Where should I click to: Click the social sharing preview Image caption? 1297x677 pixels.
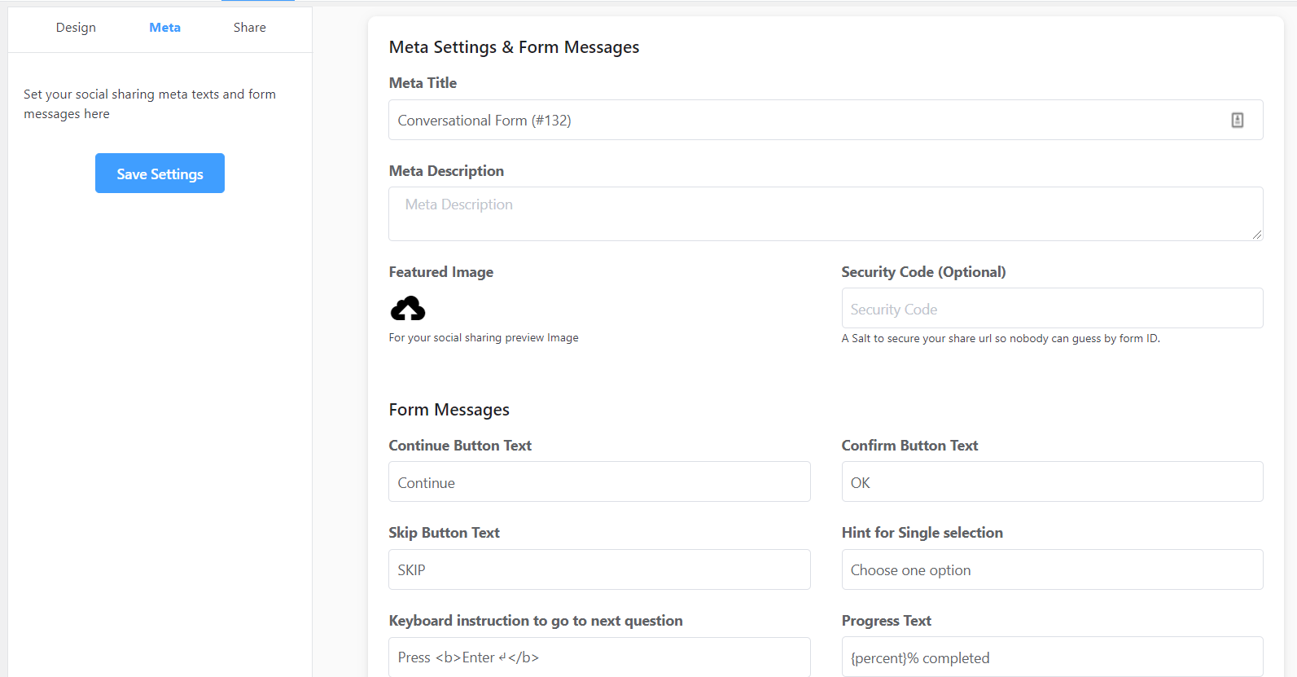tap(483, 337)
